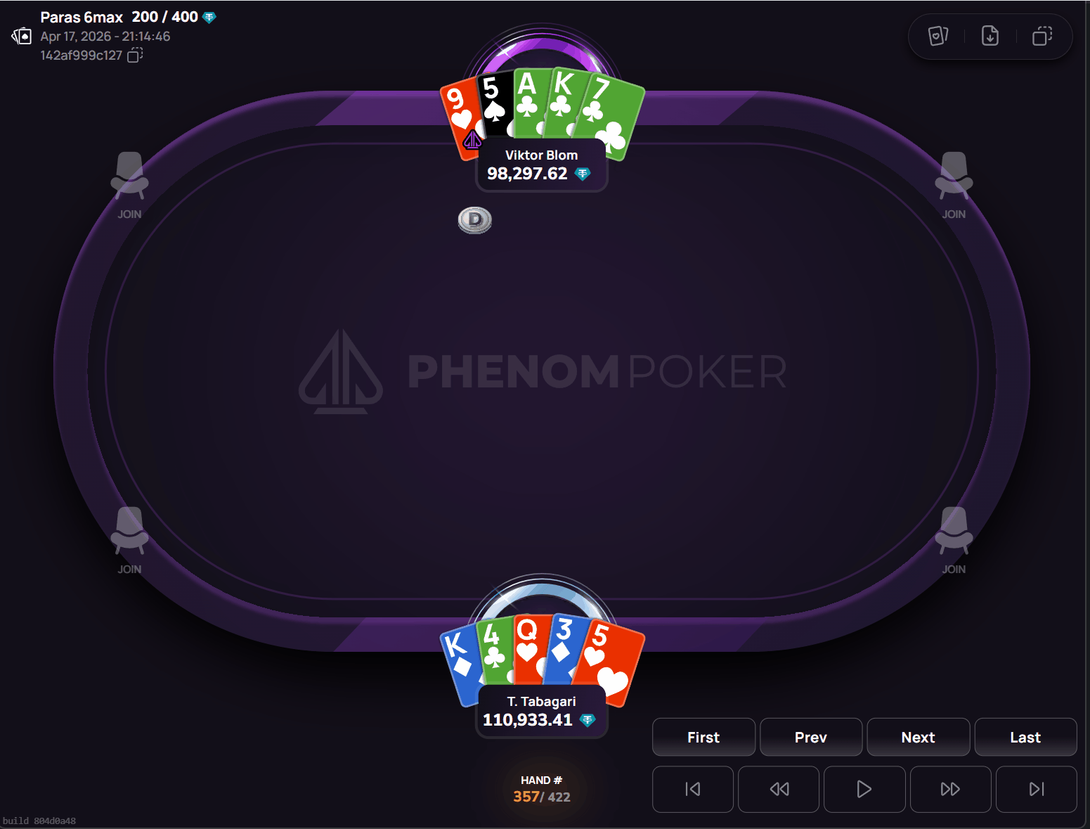Click the dealer button chip

pyautogui.click(x=475, y=220)
